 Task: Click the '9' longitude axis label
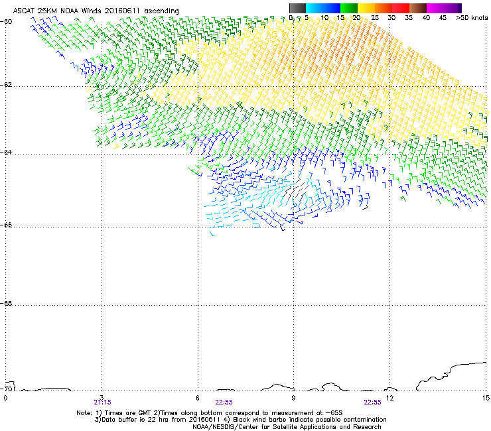pos(293,398)
